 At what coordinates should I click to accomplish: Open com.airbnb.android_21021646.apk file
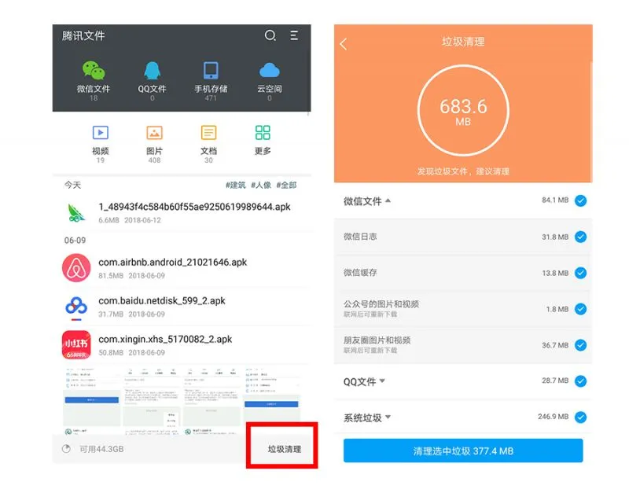pyautogui.click(x=172, y=263)
